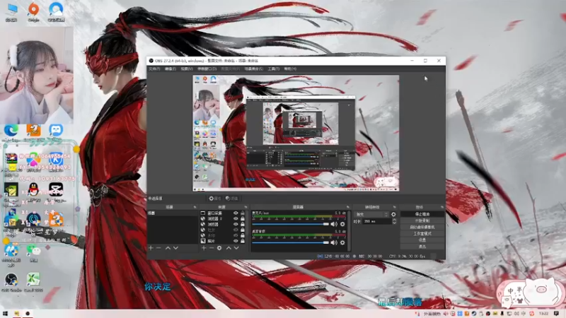
Task: Click the Windows Start button
Action: (5, 314)
